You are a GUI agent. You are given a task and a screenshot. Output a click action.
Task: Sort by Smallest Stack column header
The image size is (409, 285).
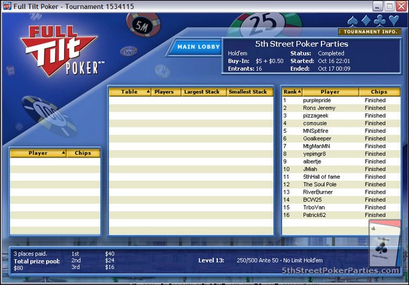[x=250, y=91]
